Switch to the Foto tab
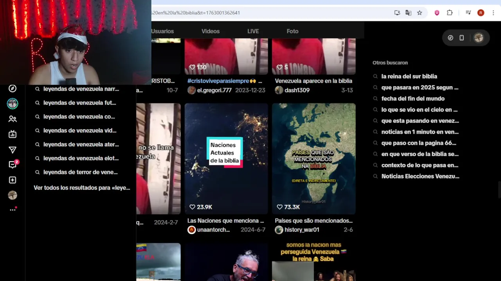Viewport: 501px width, 281px height. click(292, 31)
